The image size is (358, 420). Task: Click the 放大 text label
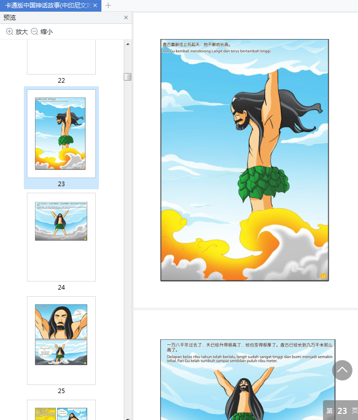click(22, 32)
